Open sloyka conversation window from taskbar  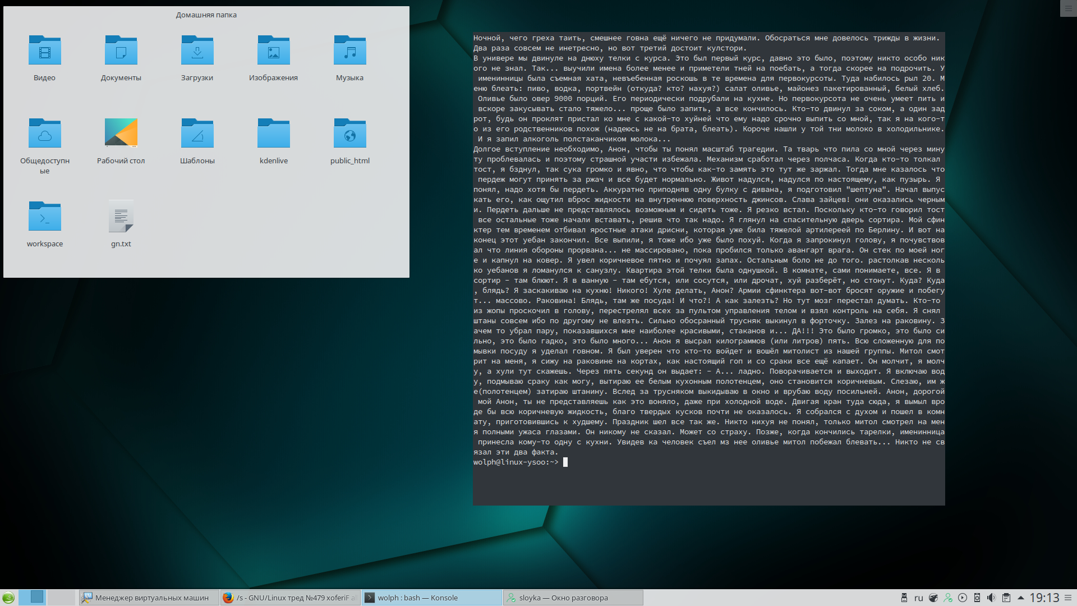[573, 598]
